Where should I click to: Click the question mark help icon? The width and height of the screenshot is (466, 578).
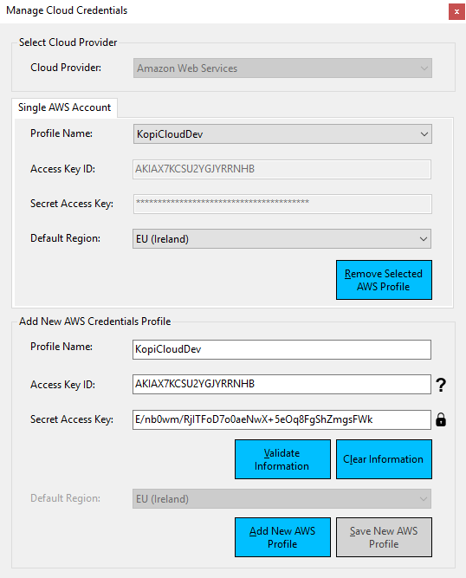pyautogui.click(x=441, y=385)
